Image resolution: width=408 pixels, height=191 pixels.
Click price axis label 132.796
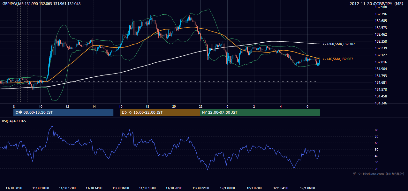381,14
